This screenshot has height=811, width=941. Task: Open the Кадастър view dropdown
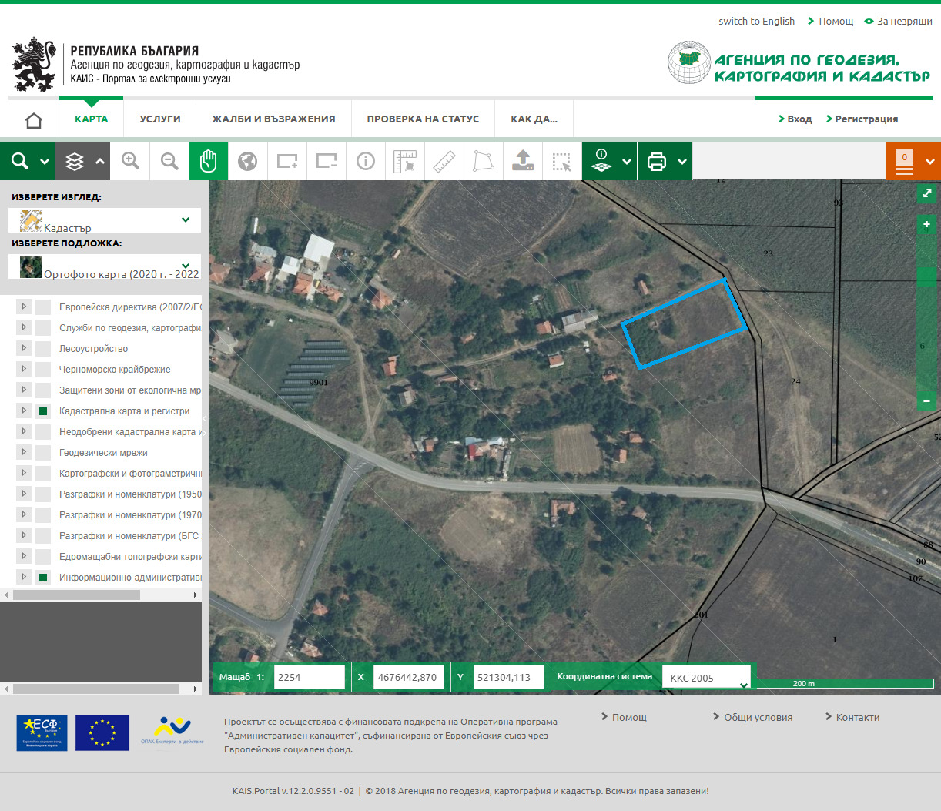click(x=105, y=220)
